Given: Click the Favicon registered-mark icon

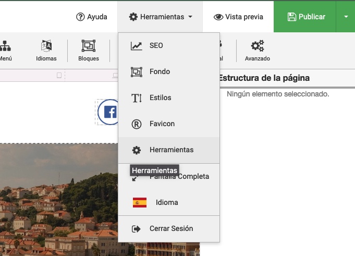Looking at the screenshot, I should coord(137,124).
